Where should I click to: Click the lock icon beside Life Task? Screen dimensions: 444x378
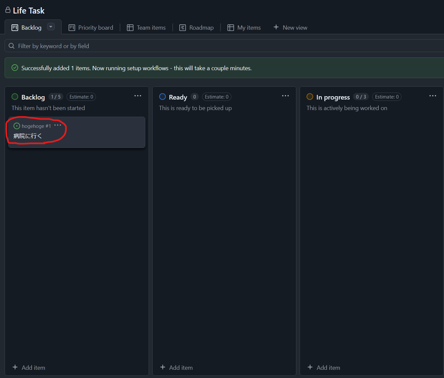click(x=8, y=10)
